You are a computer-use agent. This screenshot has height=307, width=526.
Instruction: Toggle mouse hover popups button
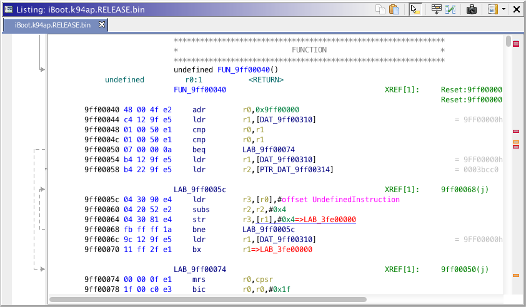[415, 9]
